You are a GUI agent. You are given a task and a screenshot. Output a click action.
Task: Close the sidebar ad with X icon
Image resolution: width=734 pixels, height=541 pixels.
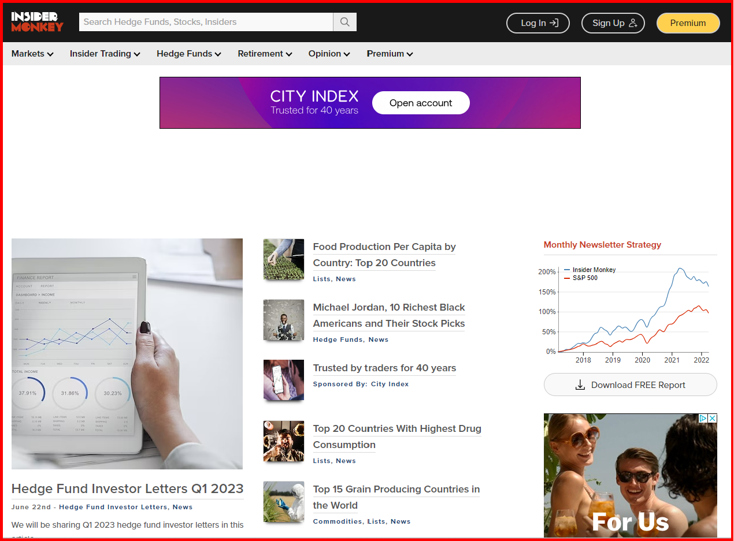(713, 419)
